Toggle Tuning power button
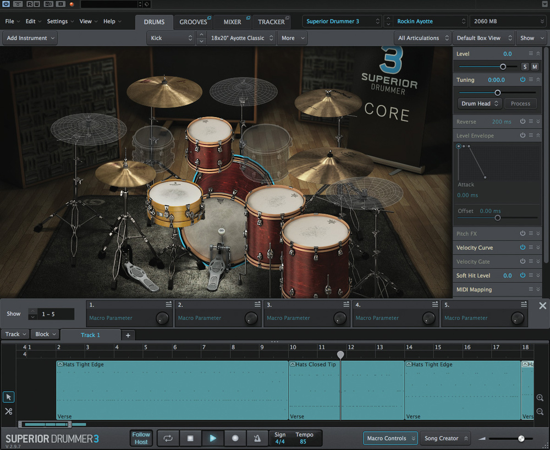This screenshot has height=450, width=550. 522,80
